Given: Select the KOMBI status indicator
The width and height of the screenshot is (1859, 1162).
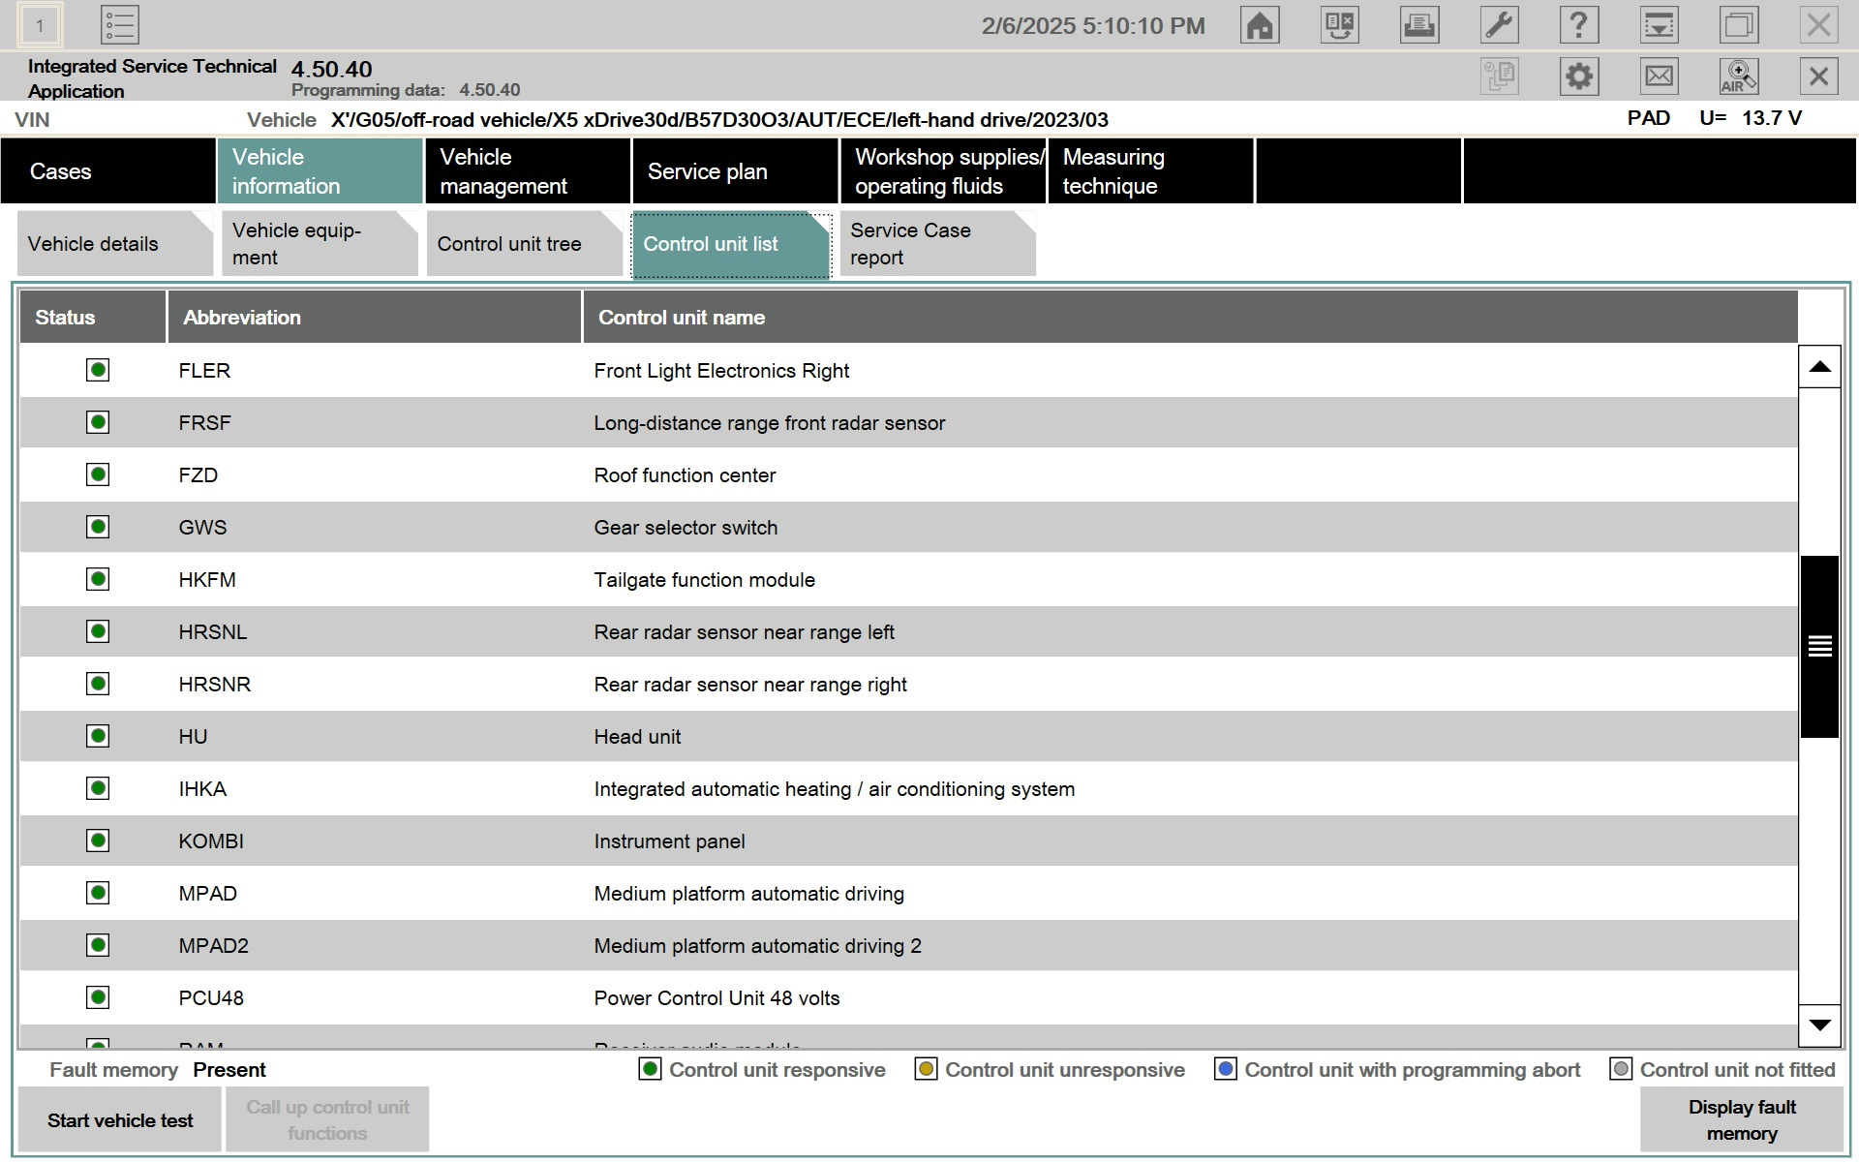Looking at the screenshot, I should [x=98, y=841].
